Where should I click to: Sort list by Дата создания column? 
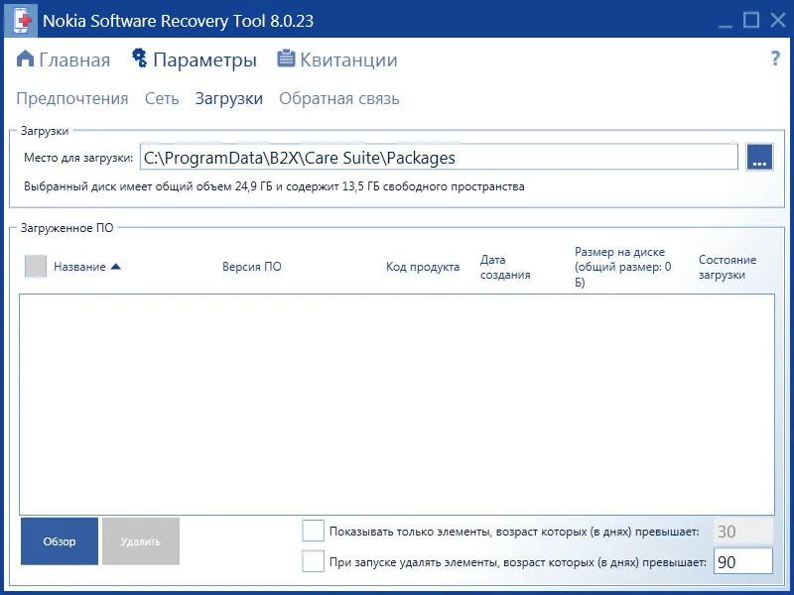(x=505, y=267)
